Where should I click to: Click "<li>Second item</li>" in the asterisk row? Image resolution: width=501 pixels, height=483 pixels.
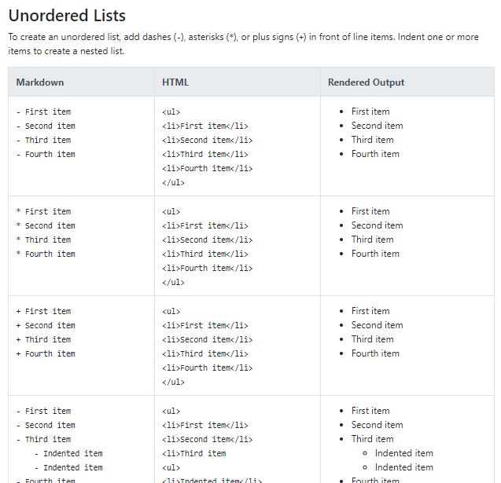(x=207, y=240)
